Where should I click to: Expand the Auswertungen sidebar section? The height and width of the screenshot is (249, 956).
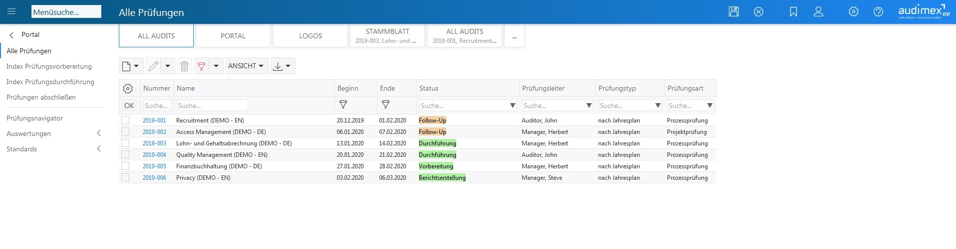[98, 133]
